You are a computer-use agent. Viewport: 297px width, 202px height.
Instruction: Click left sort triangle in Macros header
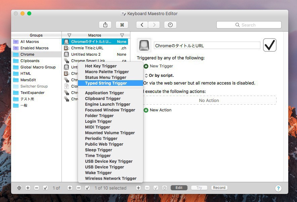click(69, 35)
